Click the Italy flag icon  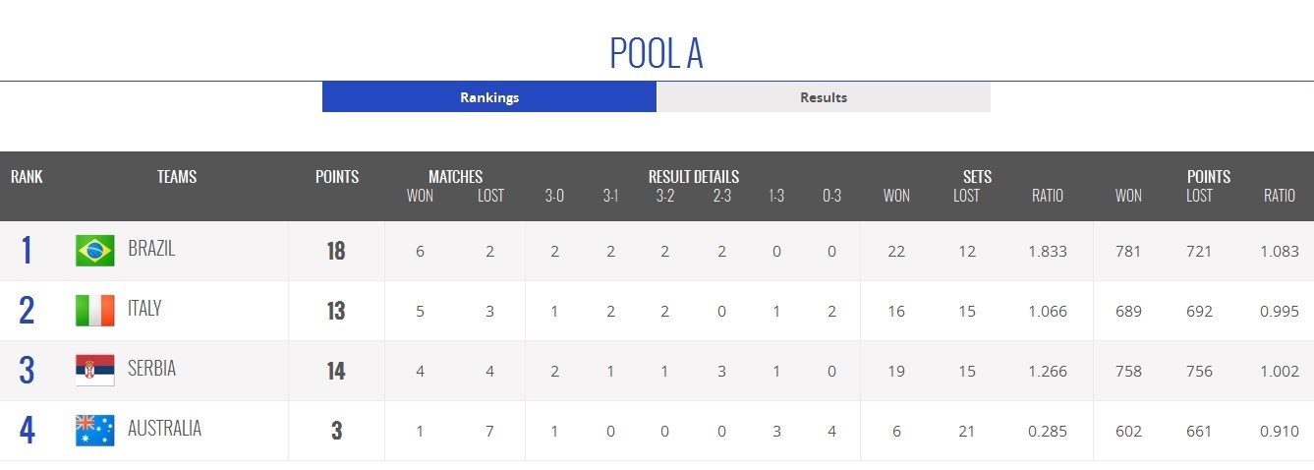pyautogui.click(x=95, y=311)
